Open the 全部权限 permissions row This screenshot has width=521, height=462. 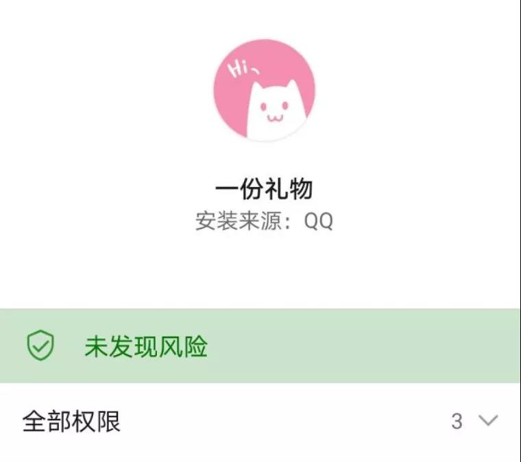[260, 421]
